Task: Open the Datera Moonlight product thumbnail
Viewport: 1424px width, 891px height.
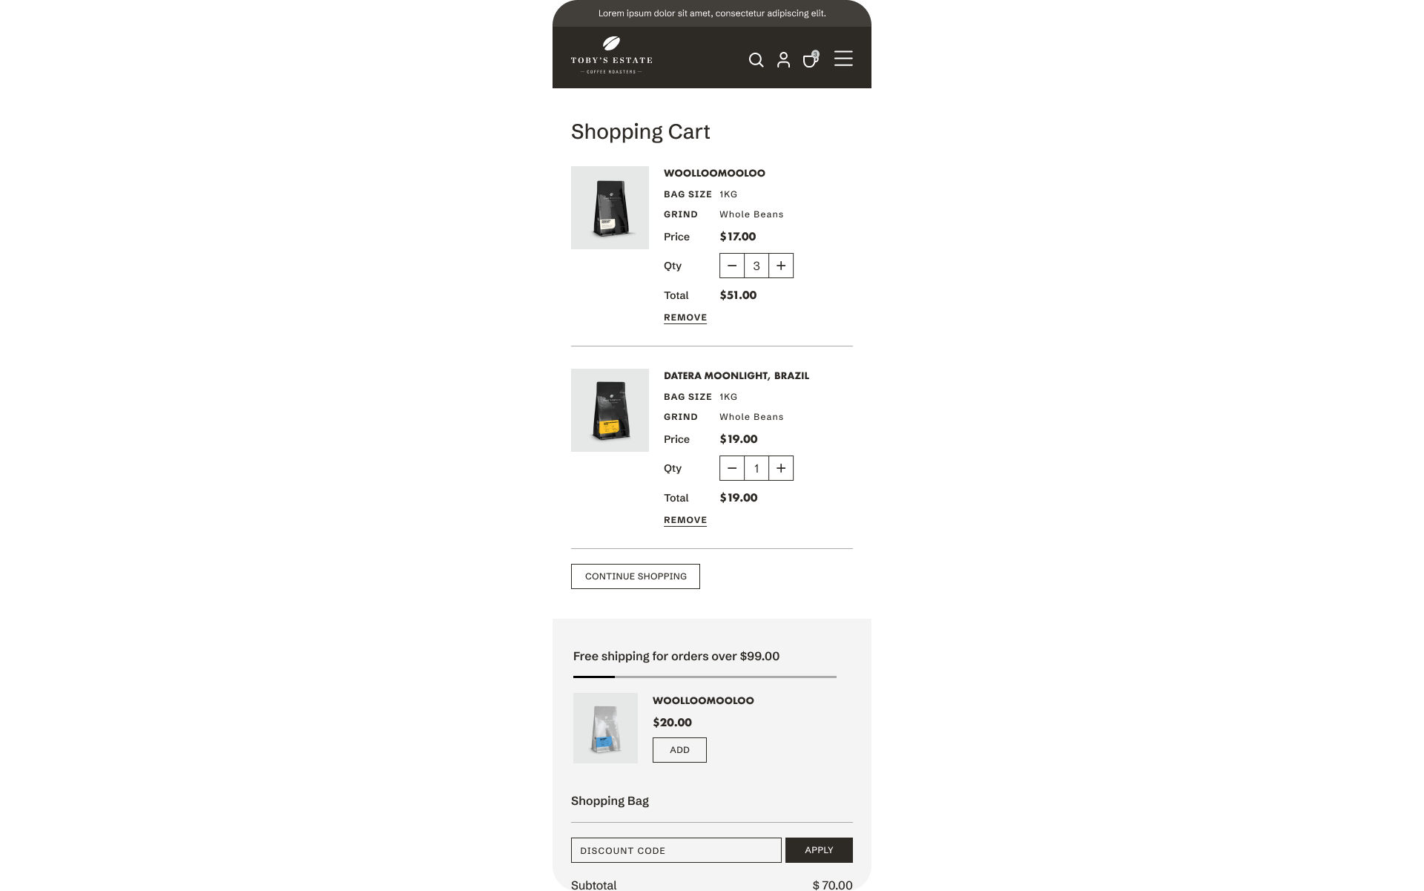Action: [x=610, y=410]
